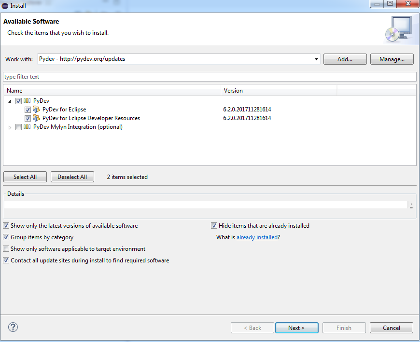Click the PyDev Mylyn Integration category icon
Viewport: 420px width, 342px height.
[27, 127]
